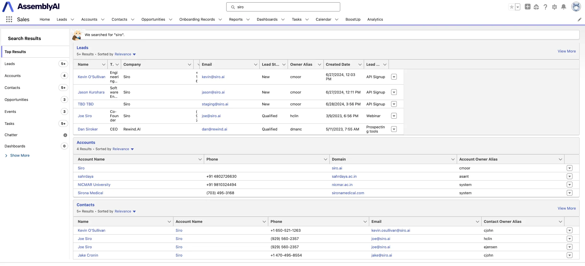
Task: Click the favorites star icon
Action: pyautogui.click(x=512, y=7)
